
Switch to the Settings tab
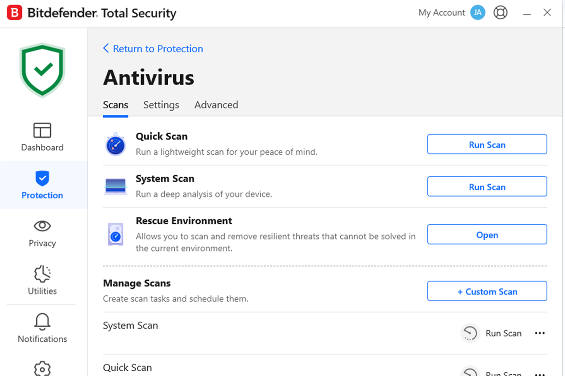pos(161,105)
